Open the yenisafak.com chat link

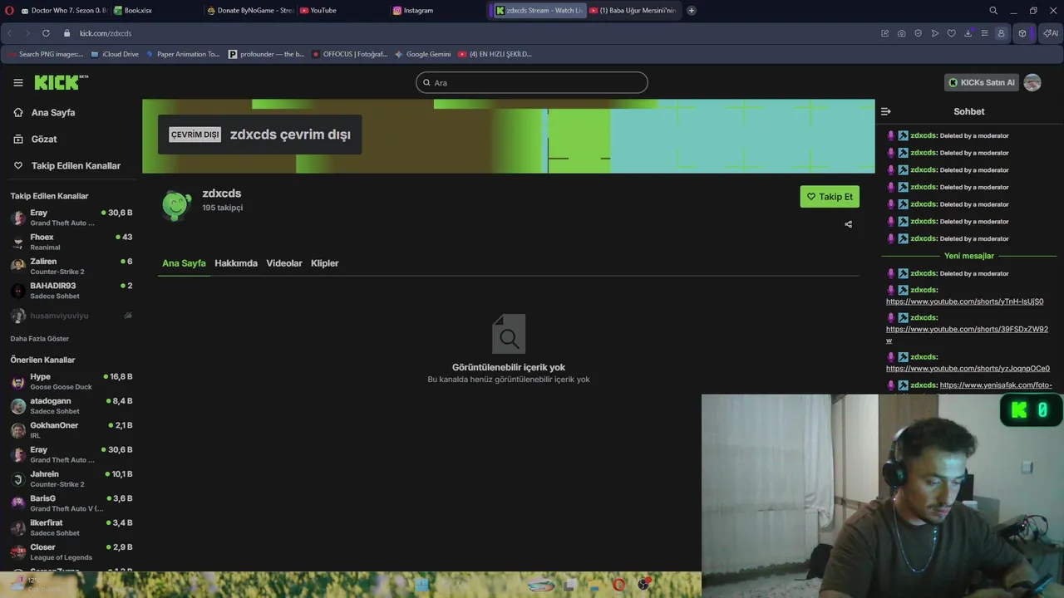tap(996, 385)
